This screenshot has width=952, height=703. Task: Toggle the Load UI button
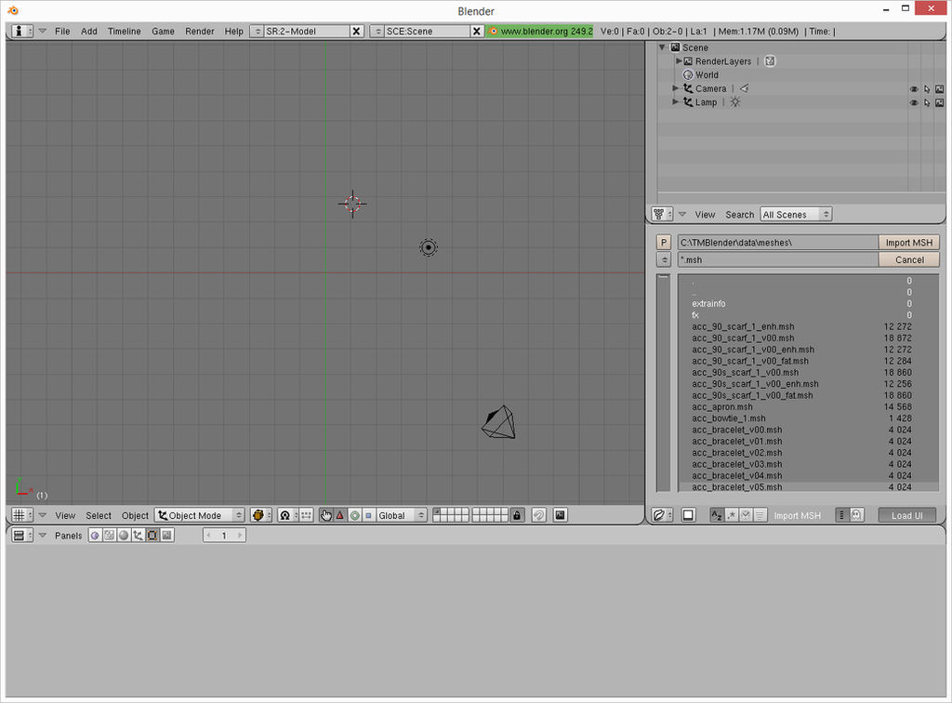[907, 515]
